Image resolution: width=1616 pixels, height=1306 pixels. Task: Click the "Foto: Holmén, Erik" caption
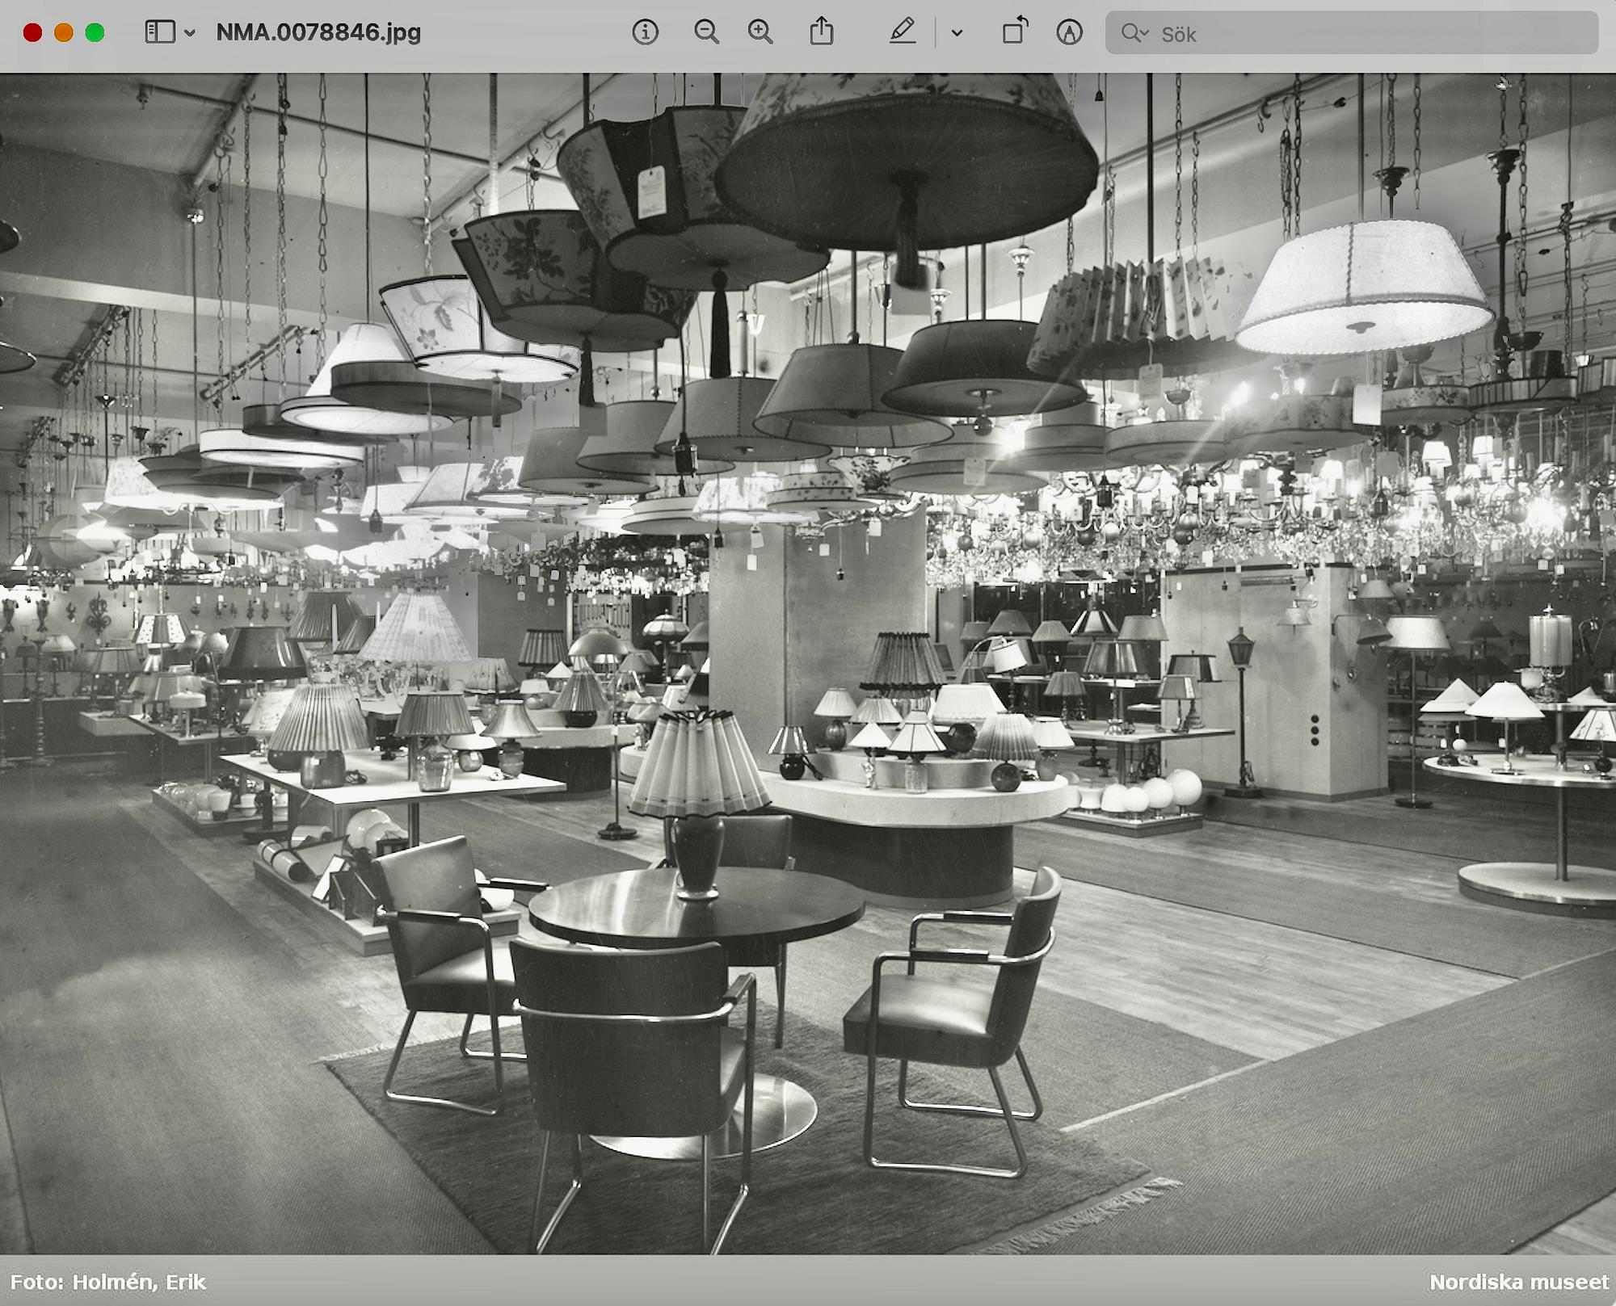point(108,1282)
